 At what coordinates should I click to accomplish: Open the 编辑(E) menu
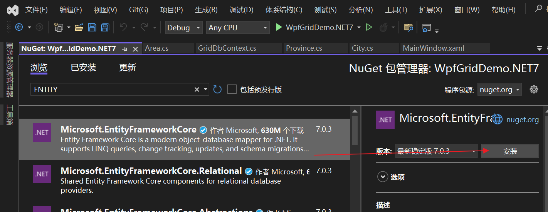(71, 10)
